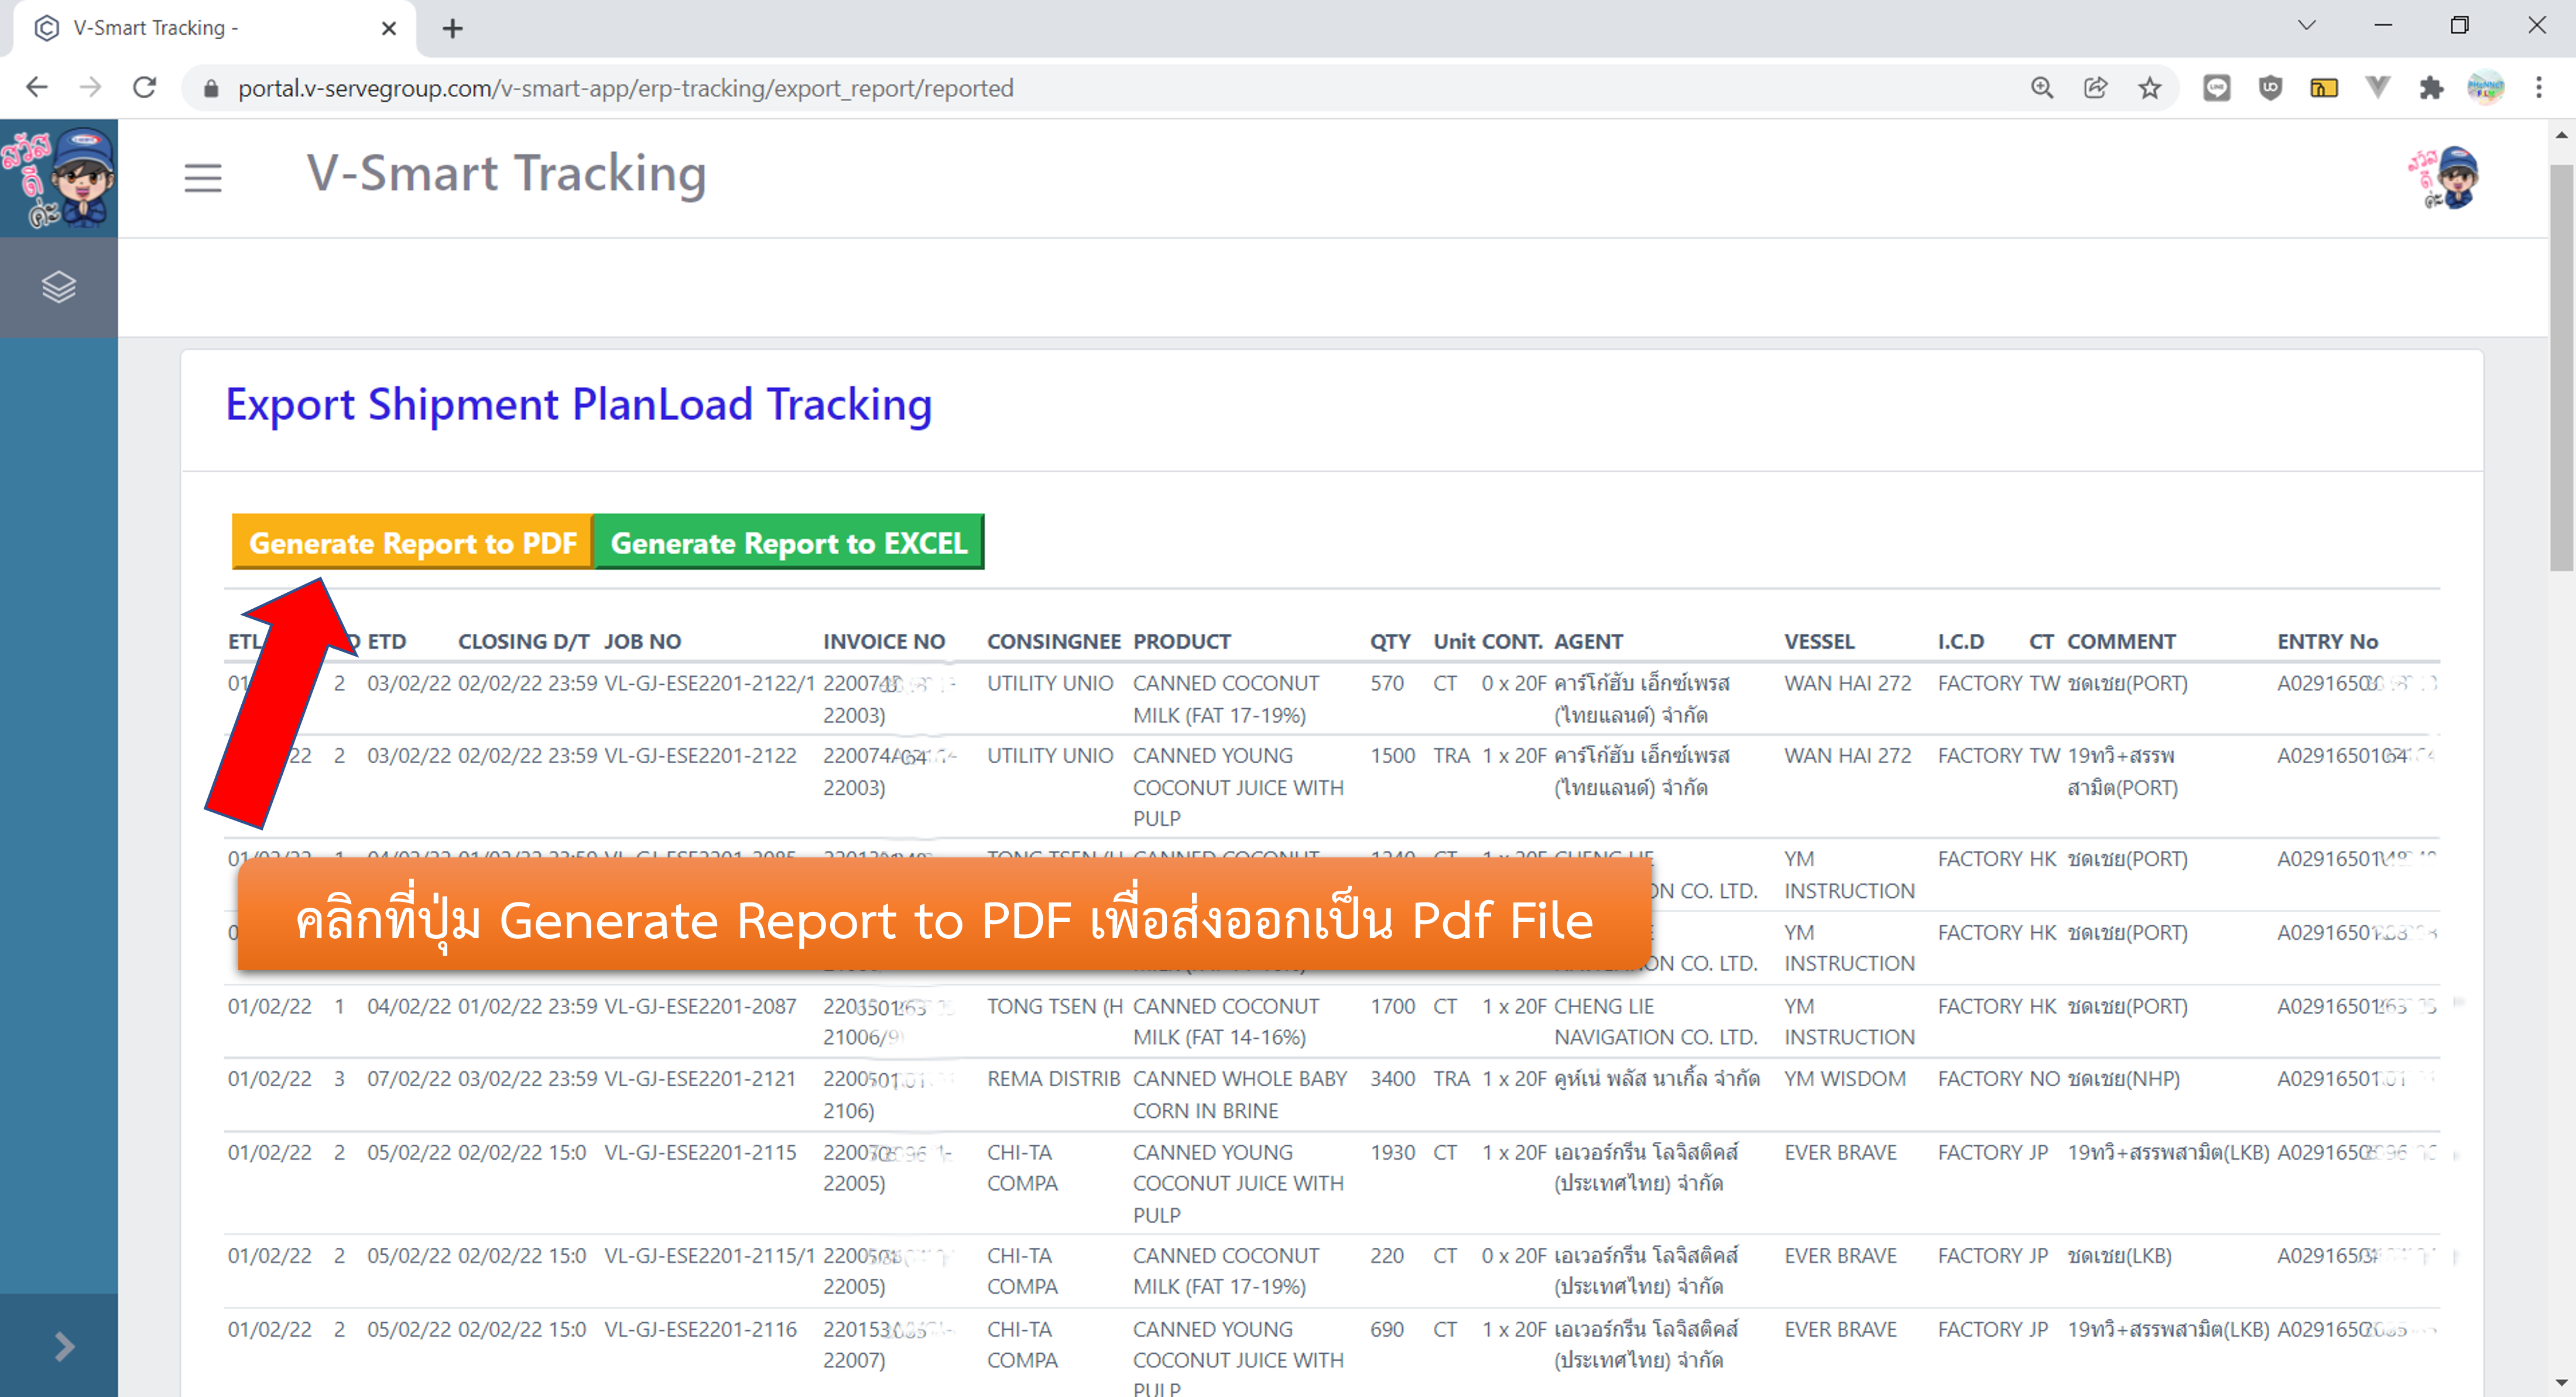Click job number VL-GJ-ESE2201-2115/1
The image size is (2576, 1397).
(x=710, y=1255)
